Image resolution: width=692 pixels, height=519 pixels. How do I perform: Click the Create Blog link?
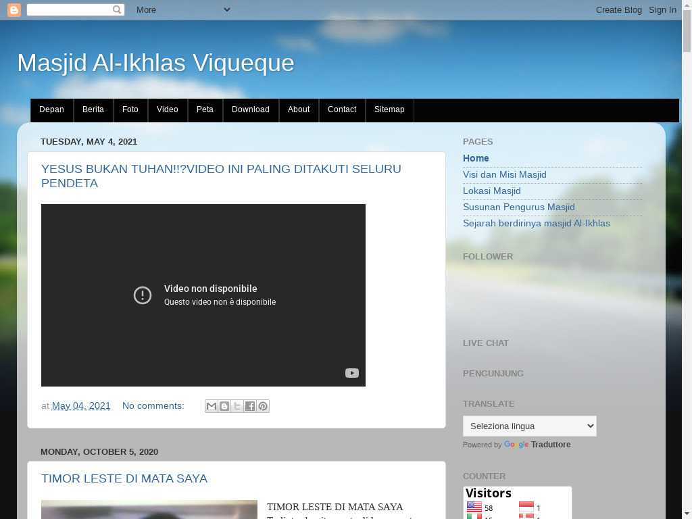point(618,9)
